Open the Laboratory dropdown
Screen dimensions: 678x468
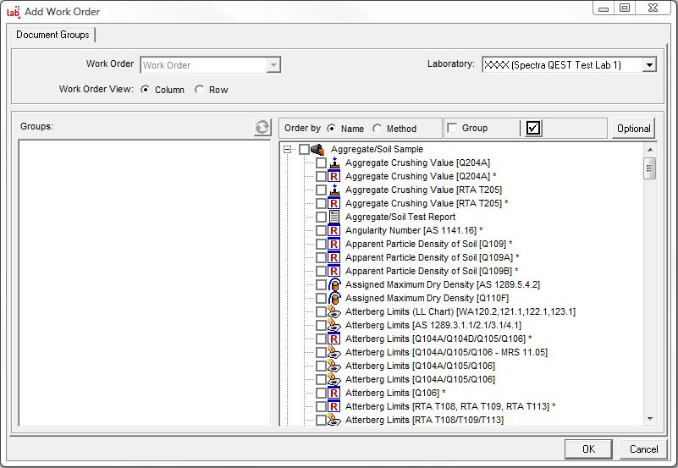pyautogui.click(x=648, y=65)
